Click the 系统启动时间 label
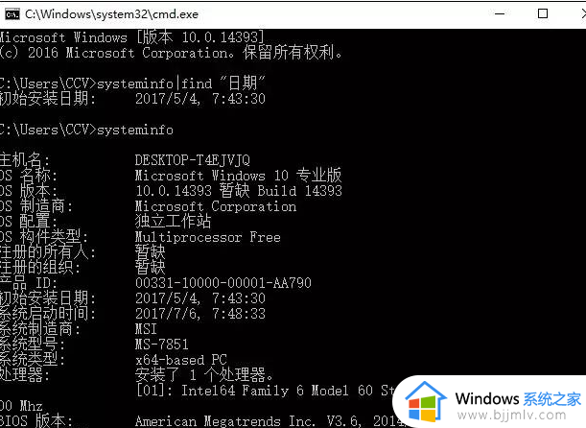 coord(47,313)
